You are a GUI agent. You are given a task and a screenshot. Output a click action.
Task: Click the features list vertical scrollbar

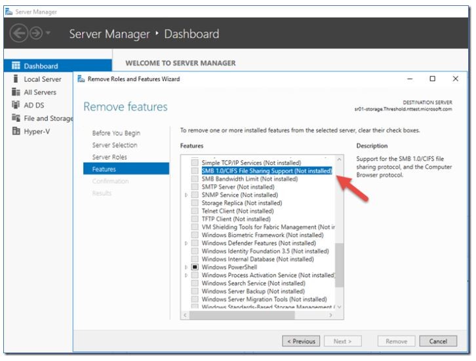338,262
